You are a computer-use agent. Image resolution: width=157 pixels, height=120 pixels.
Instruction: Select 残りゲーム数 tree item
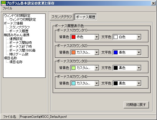(x=19, y=54)
